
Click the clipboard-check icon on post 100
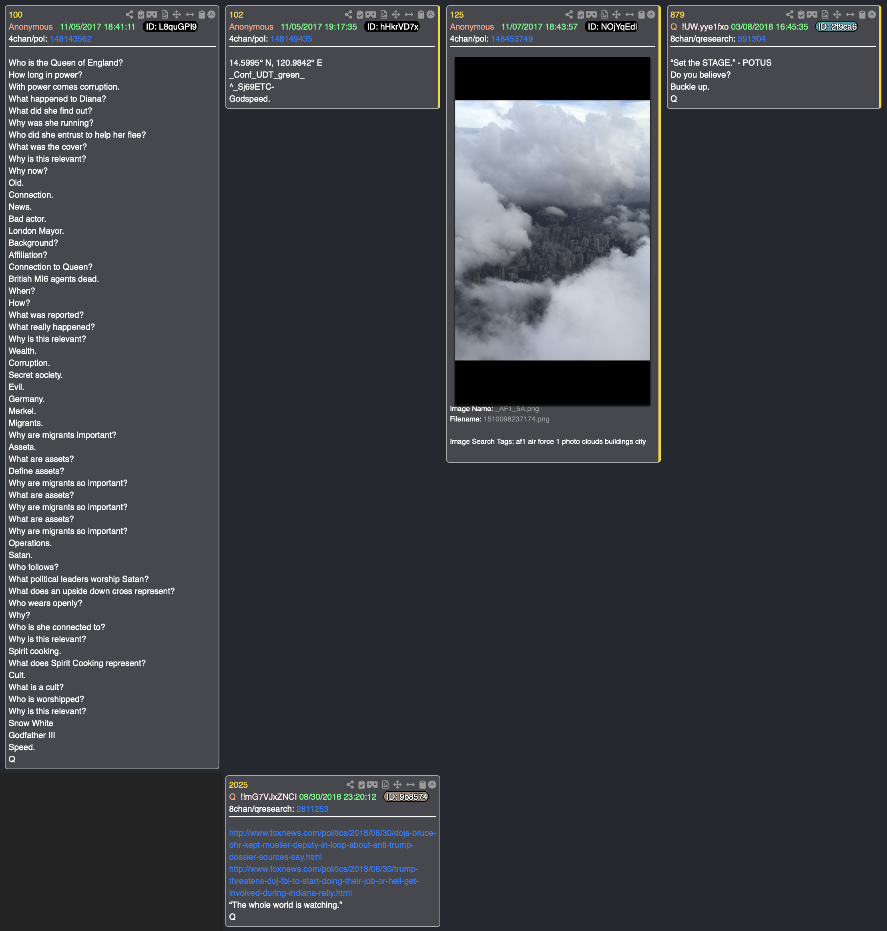(x=141, y=15)
